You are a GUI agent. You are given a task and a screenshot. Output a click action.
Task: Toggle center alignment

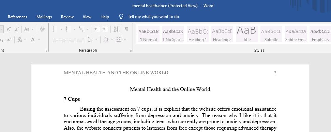63,39
